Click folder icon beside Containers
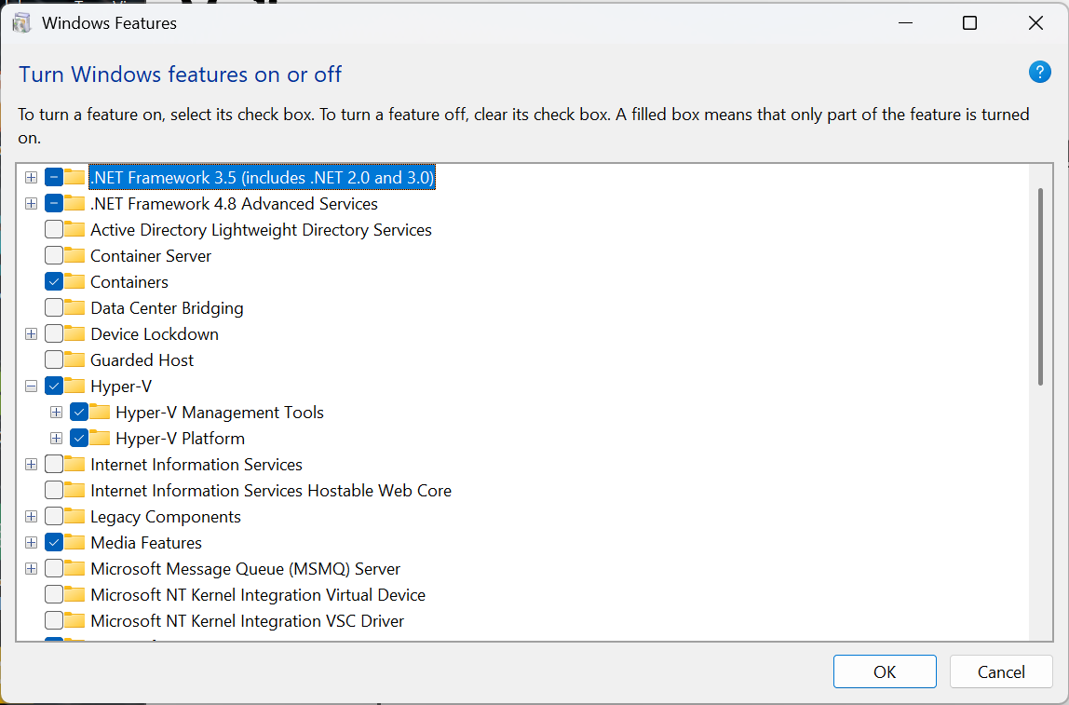The width and height of the screenshot is (1069, 705). (74, 281)
